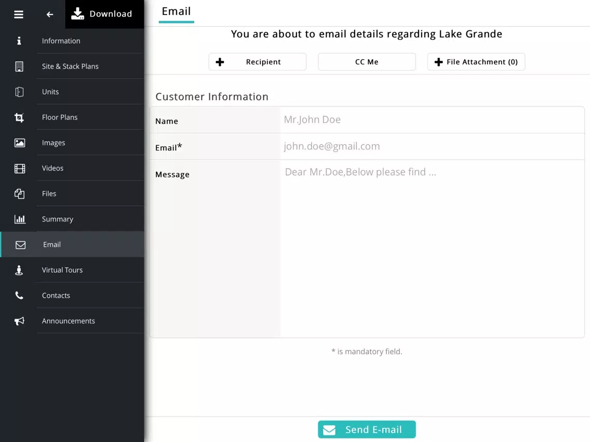590x442 pixels.
Task: Click the Information 'i' icon
Action: click(19, 40)
